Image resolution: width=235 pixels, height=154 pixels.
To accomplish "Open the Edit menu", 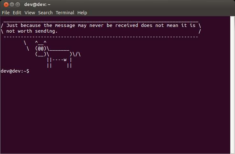I will [x=17, y=13].
